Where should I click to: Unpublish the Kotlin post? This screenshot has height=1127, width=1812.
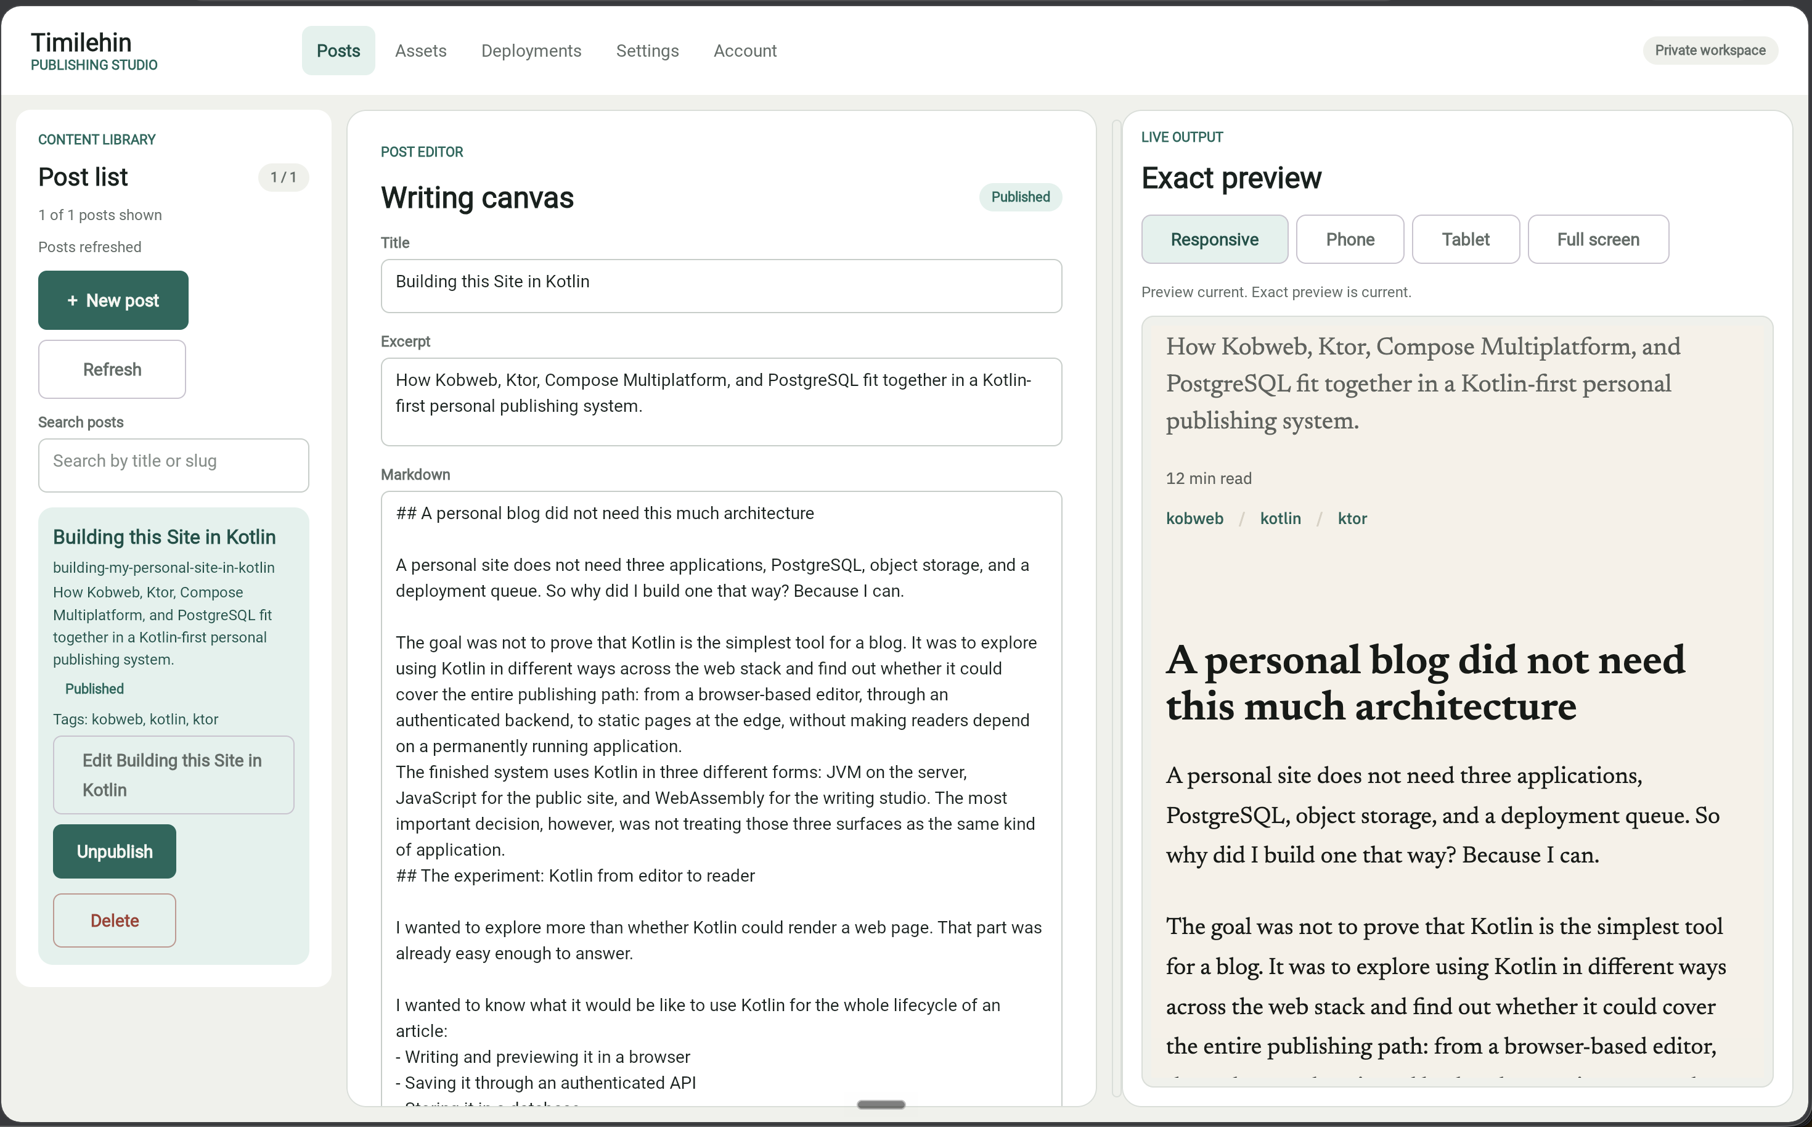pyautogui.click(x=115, y=851)
